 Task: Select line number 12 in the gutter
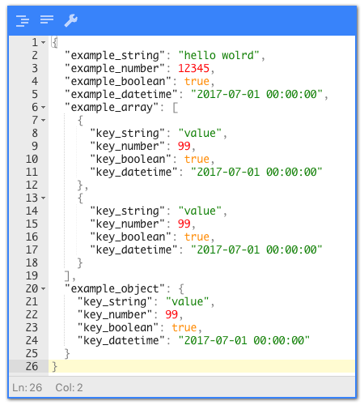32,185
